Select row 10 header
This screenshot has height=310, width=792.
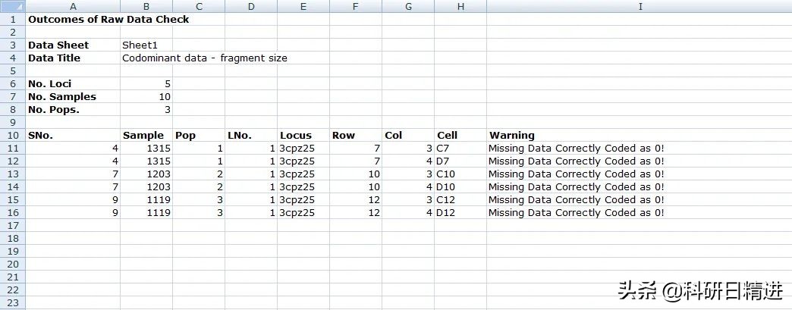pyautogui.click(x=13, y=136)
